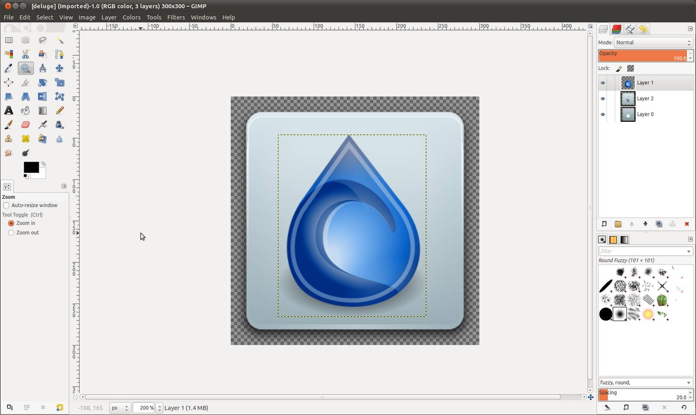
Task: Choose the Heal tool
Action: 26,139
